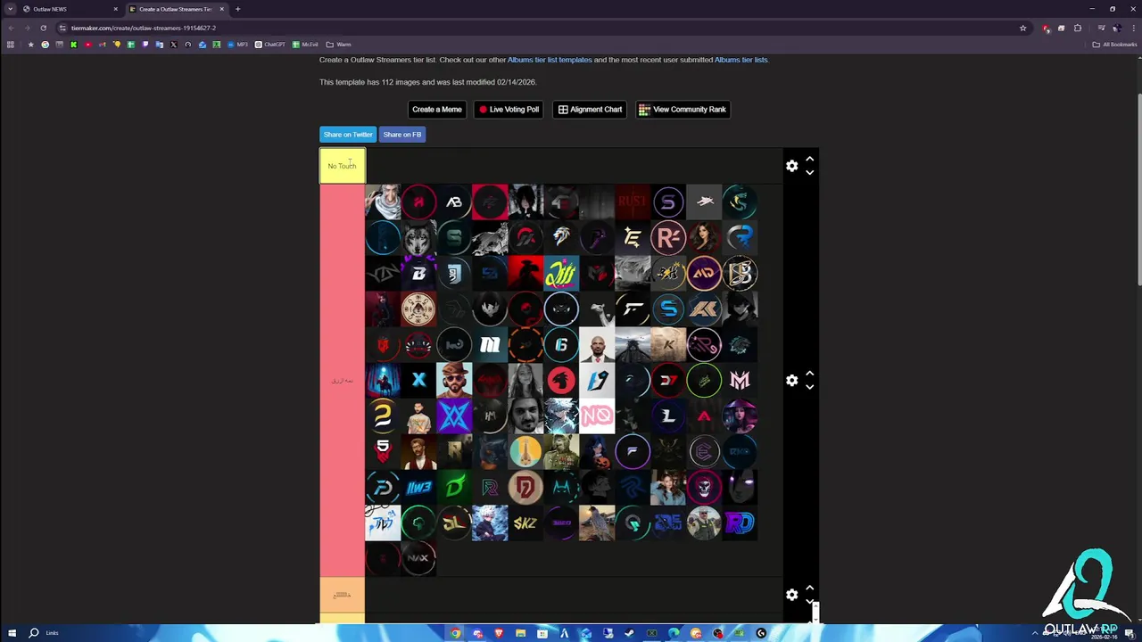Open the YouTube bookmark icon
The width and height of the screenshot is (1142, 642).
[88, 45]
